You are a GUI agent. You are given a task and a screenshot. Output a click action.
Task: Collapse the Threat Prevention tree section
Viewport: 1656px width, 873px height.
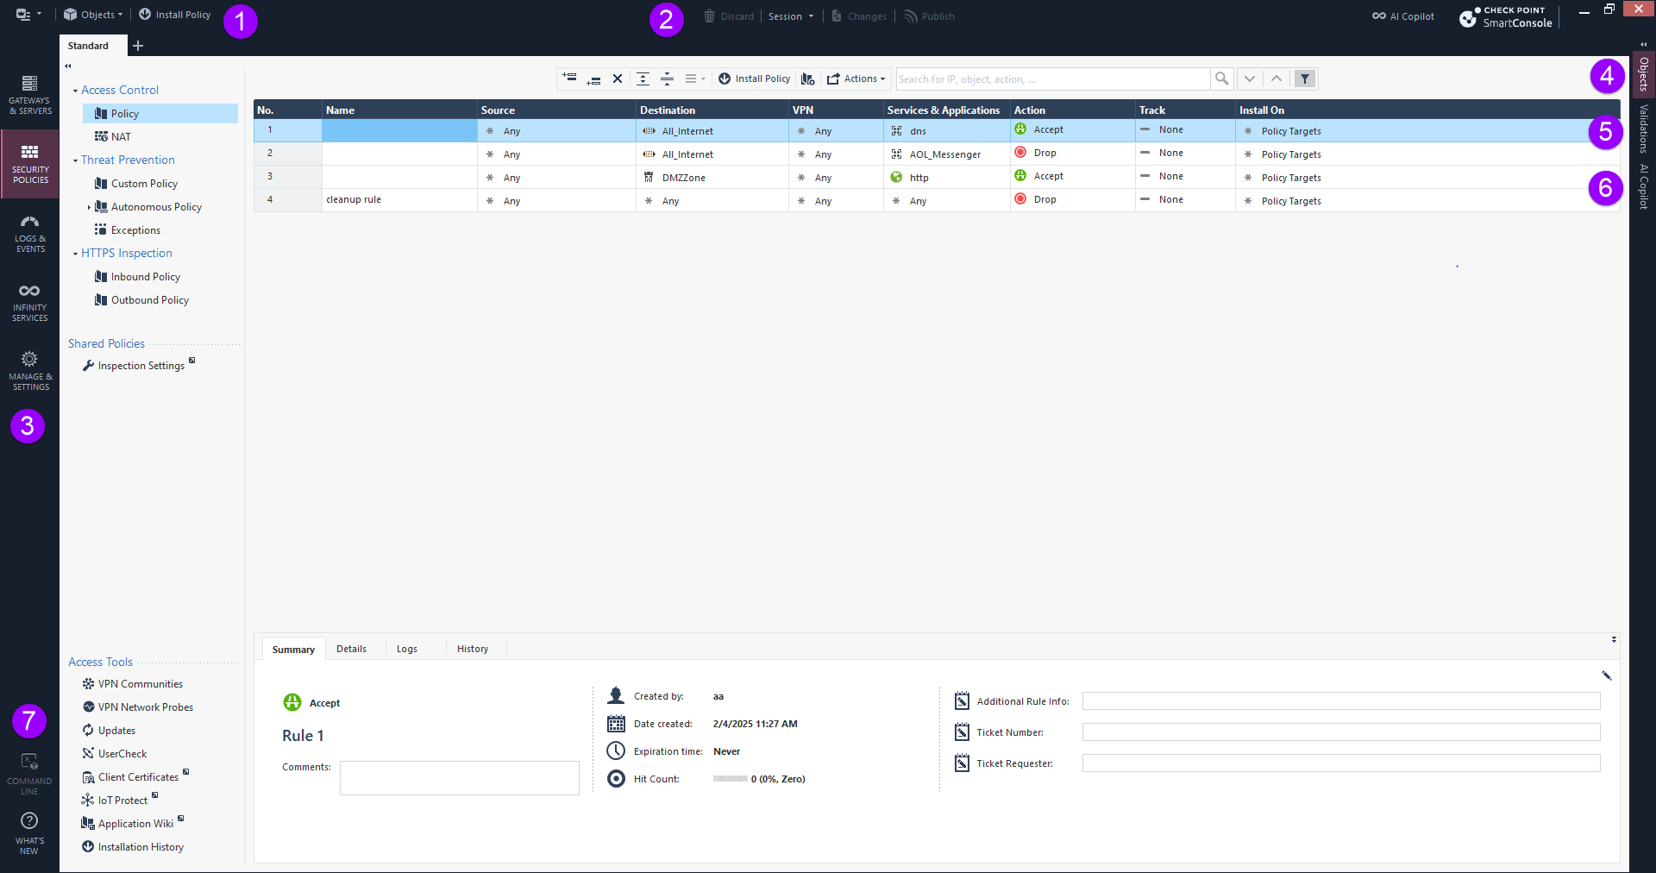point(76,160)
